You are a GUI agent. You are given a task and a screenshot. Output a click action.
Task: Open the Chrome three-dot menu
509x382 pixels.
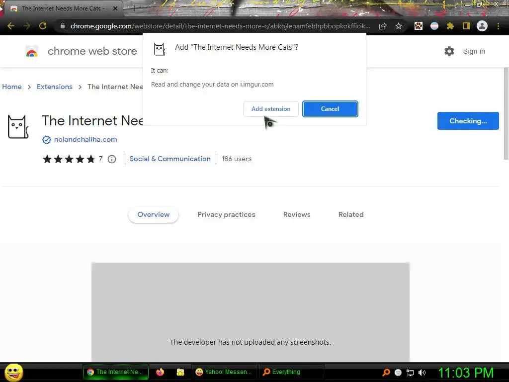pyautogui.click(x=498, y=26)
